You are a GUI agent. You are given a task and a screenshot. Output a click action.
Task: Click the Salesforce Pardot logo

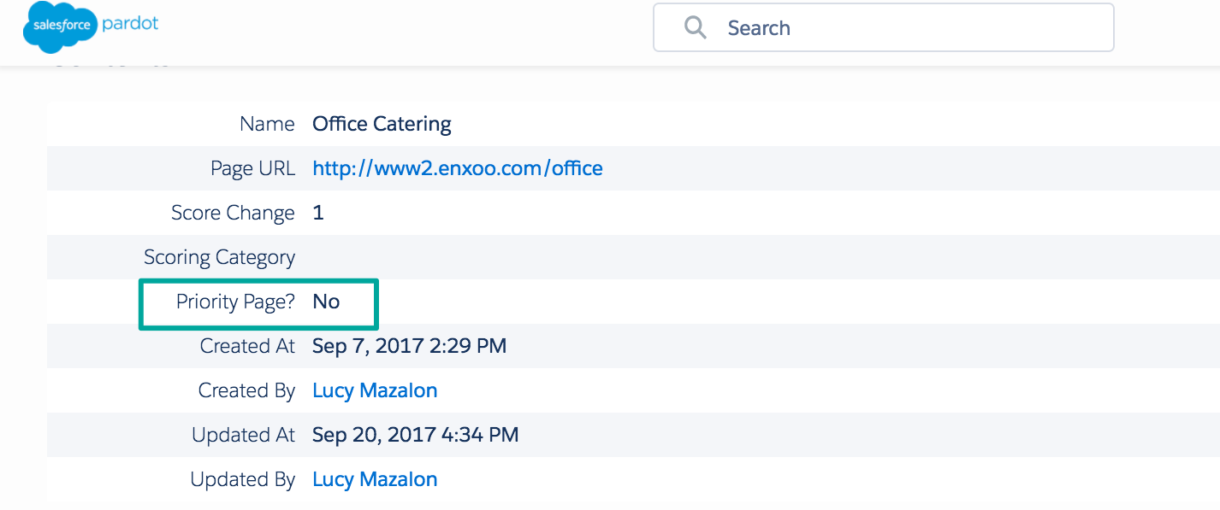(92, 26)
